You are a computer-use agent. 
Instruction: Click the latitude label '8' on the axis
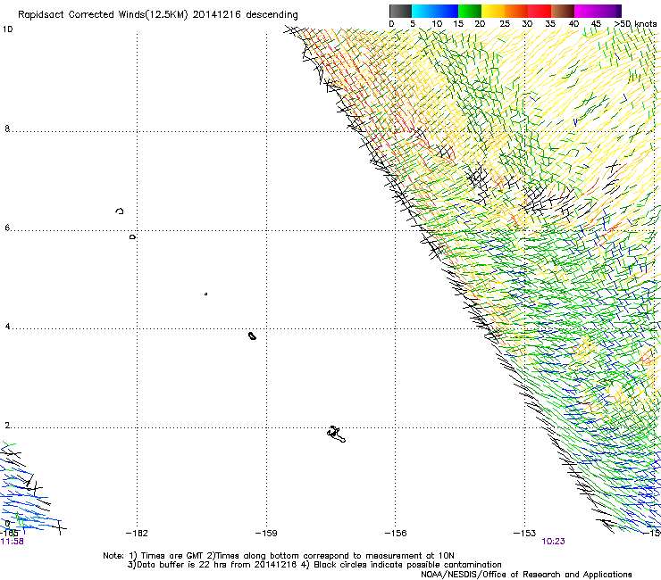coord(7,128)
